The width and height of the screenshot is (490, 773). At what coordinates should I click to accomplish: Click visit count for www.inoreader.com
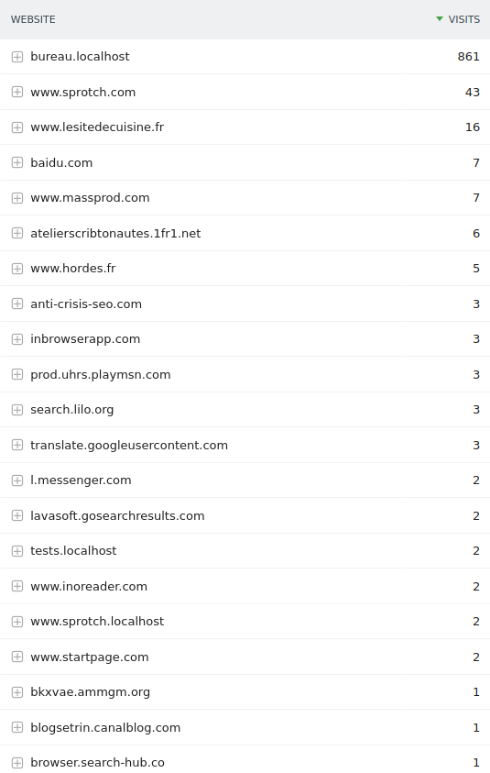pyautogui.click(x=475, y=586)
